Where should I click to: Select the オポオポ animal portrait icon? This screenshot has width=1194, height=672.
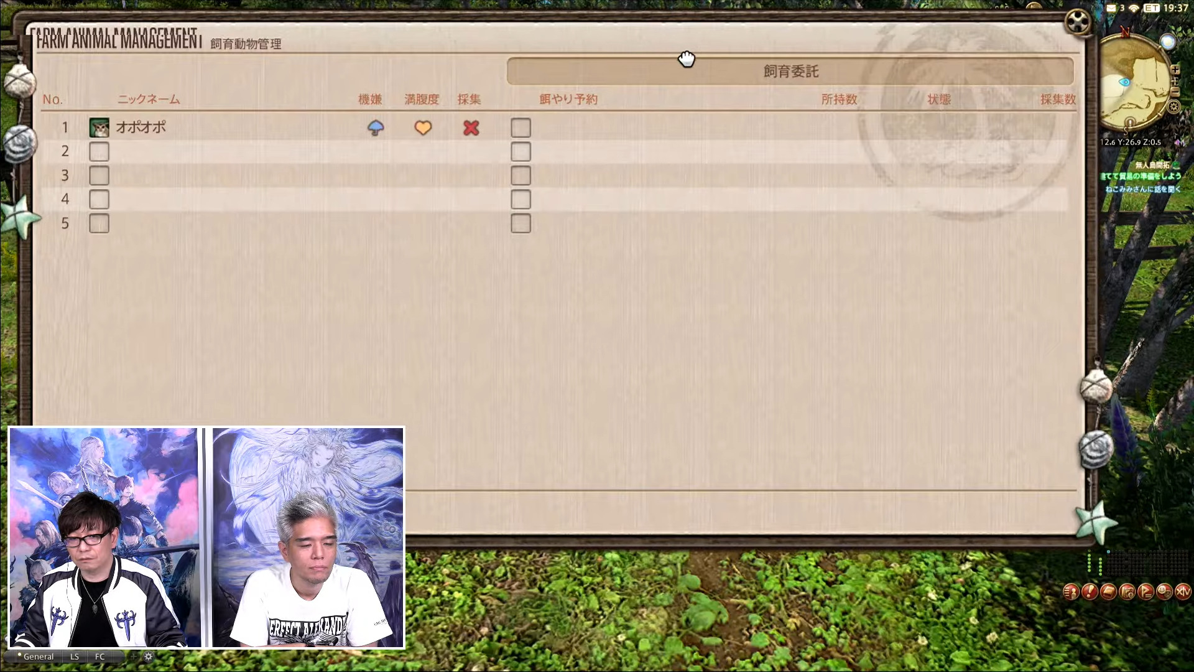(x=99, y=128)
